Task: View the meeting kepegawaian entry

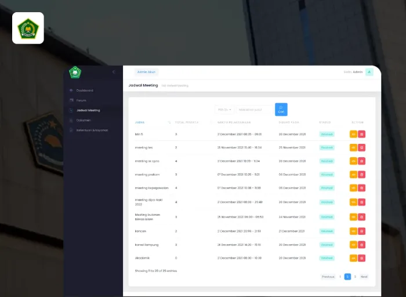Action: coord(353,188)
